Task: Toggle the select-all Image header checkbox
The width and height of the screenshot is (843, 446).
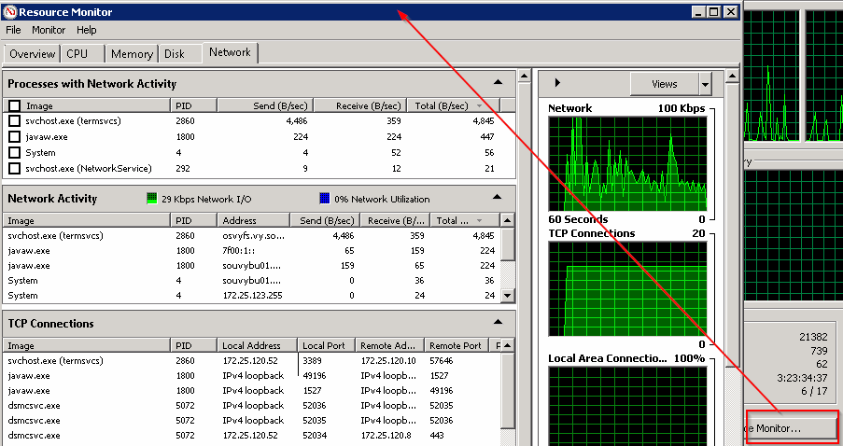Action: coord(14,106)
